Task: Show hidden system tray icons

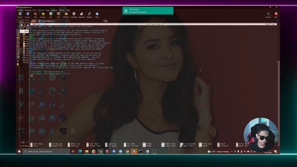Action: (232, 152)
